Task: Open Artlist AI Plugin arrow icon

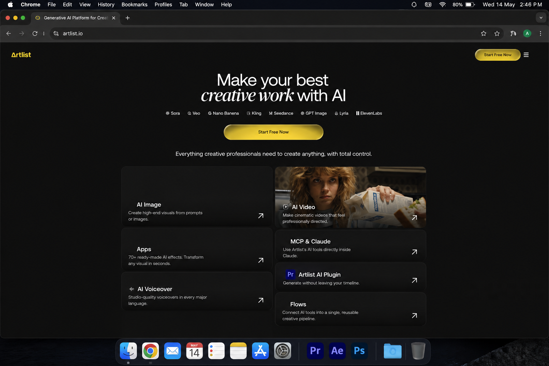Action: click(x=415, y=280)
